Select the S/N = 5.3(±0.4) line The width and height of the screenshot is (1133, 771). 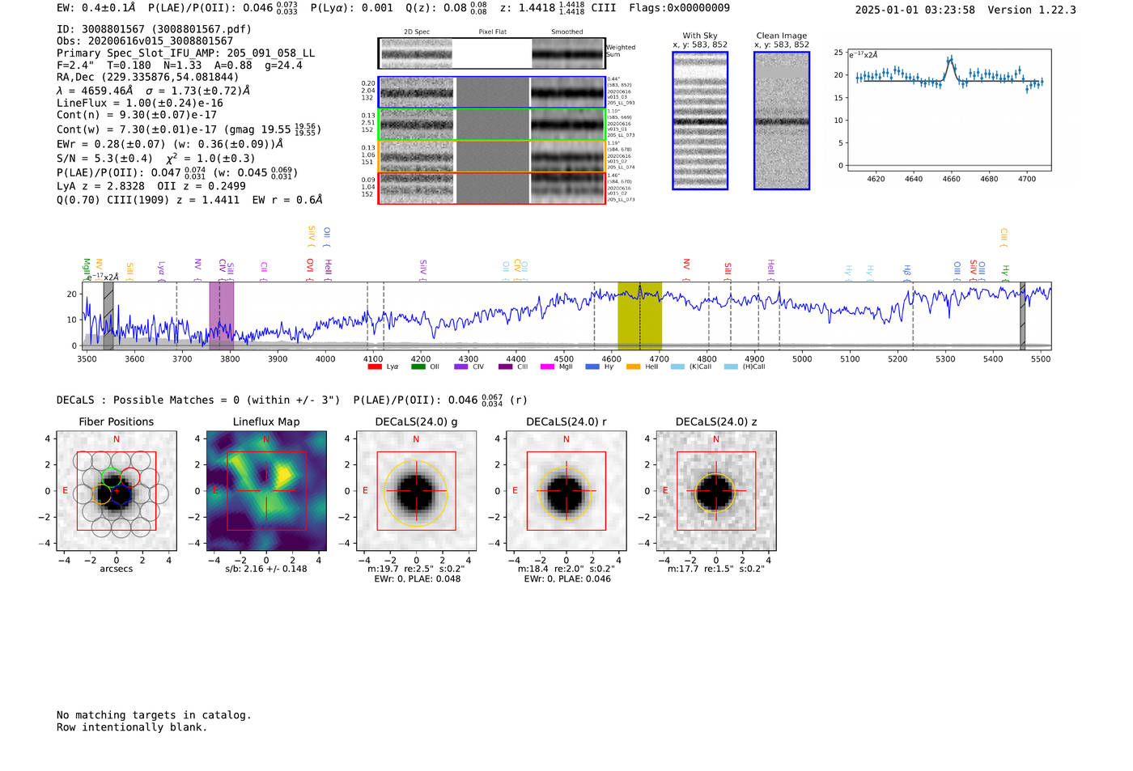coord(155,159)
